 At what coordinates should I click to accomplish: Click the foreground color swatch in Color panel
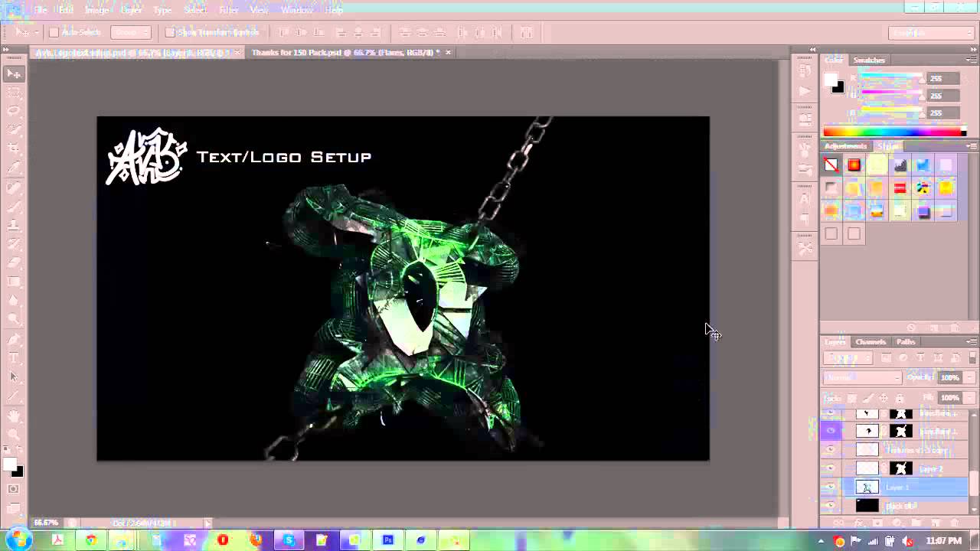pyautogui.click(x=831, y=80)
